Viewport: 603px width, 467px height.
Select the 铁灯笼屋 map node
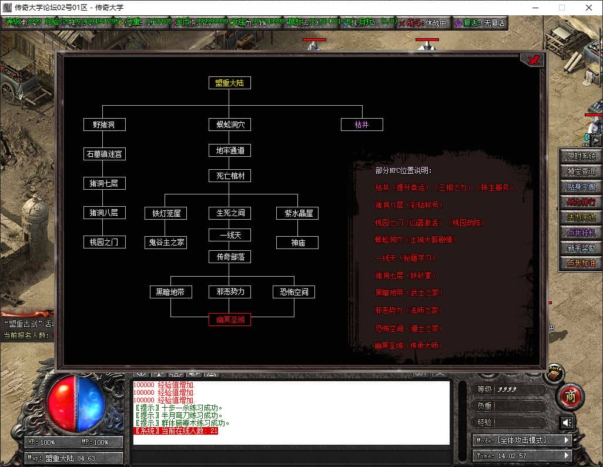[x=165, y=213]
